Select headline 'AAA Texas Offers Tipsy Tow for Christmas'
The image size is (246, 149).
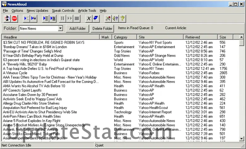pyautogui.click(x=50, y=77)
